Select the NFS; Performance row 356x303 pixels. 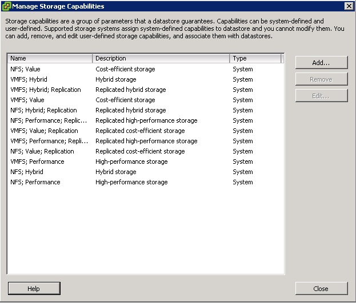(35, 182)
